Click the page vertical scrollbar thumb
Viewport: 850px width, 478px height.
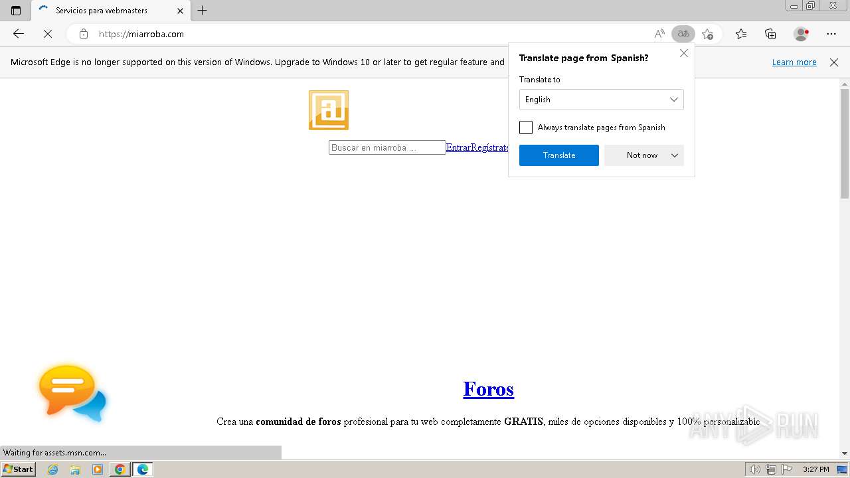pyautogui.click(x=845, y=143)
